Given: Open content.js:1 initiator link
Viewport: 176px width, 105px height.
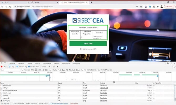Looking at the screenshot, I should (104, 88).
